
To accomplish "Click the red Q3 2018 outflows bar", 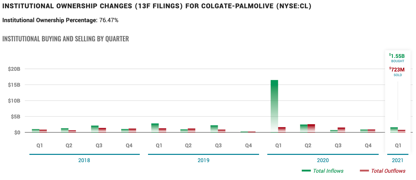I will pos(102,130).
